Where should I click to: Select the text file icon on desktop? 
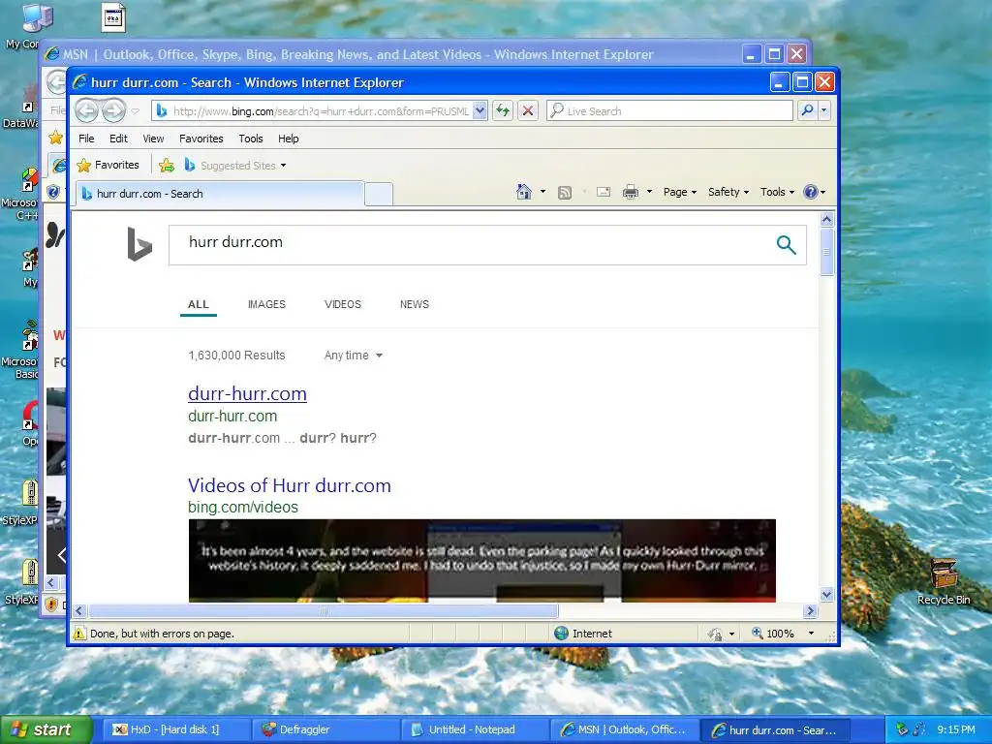pos(113,17)
